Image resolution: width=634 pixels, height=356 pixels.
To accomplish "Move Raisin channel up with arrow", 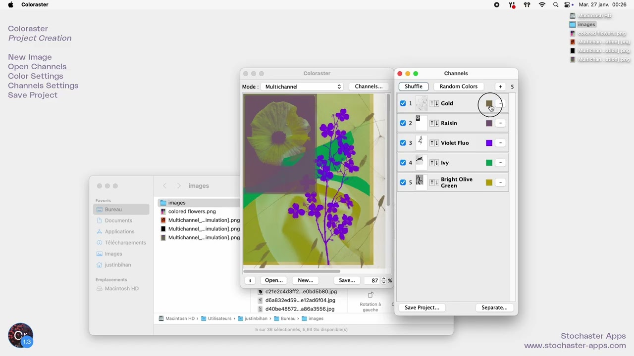I will pos(432,123).
